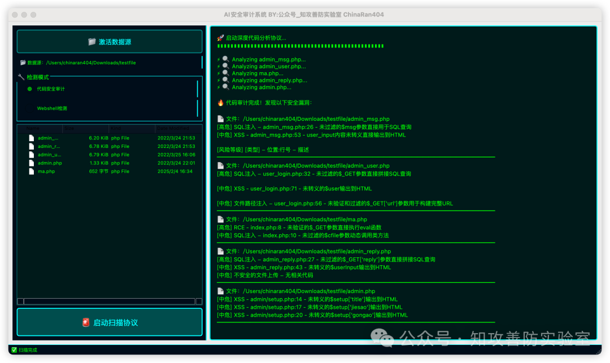Click the folder icon beside 数据源 path

tap(23, 63)
